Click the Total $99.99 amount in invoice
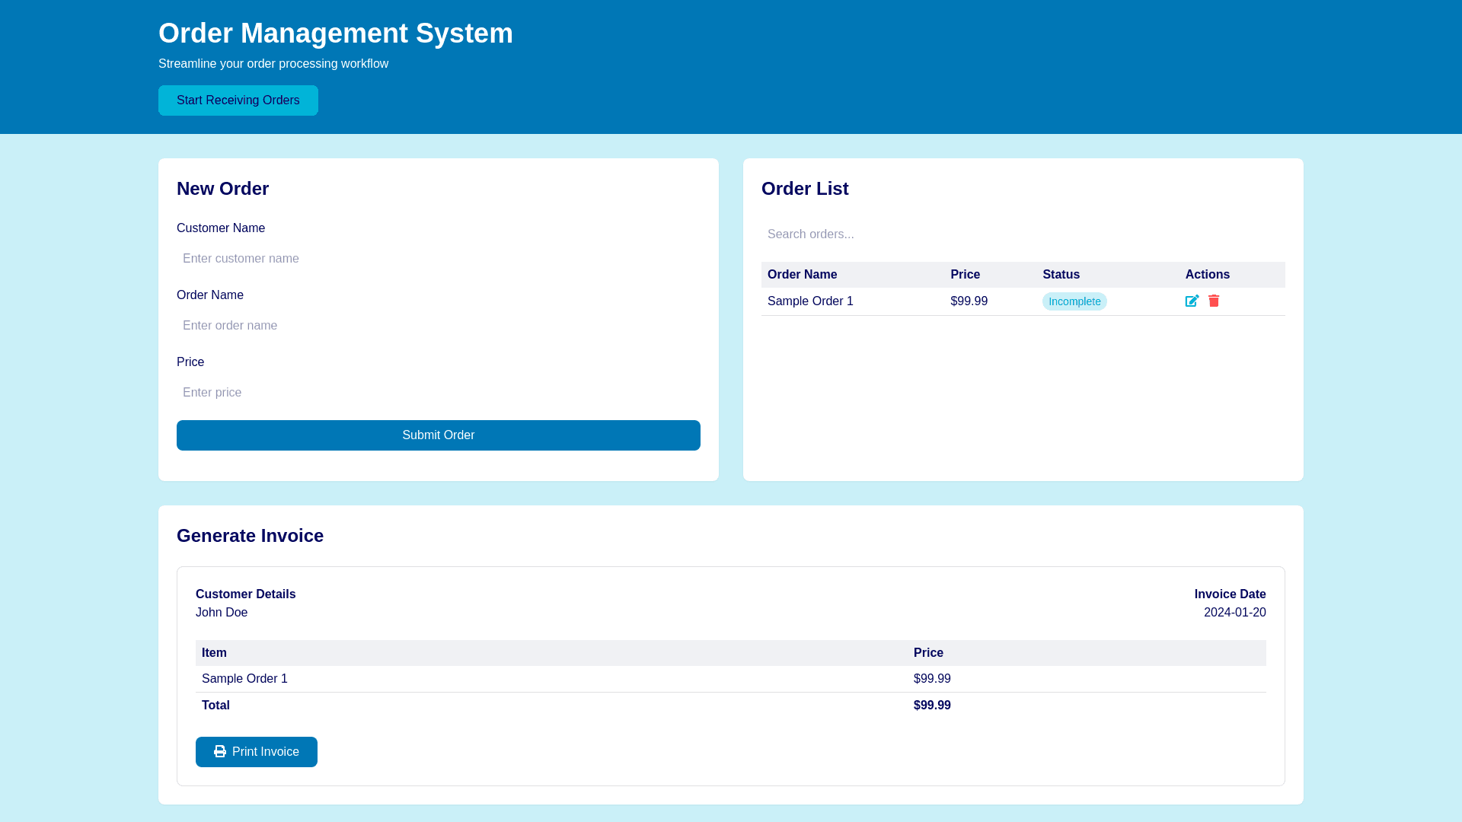 [932, 705]
